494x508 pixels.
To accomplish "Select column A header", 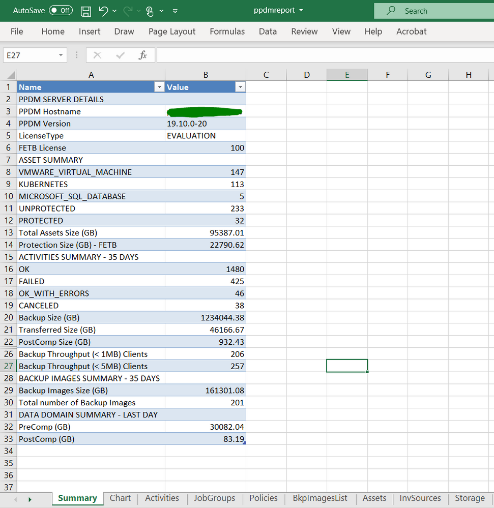I will (x=91, y=75).
